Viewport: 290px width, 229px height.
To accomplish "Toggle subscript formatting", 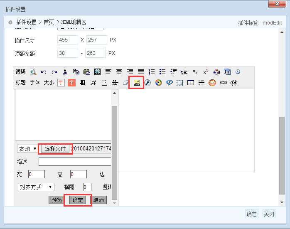I will [x=195, y=71].
